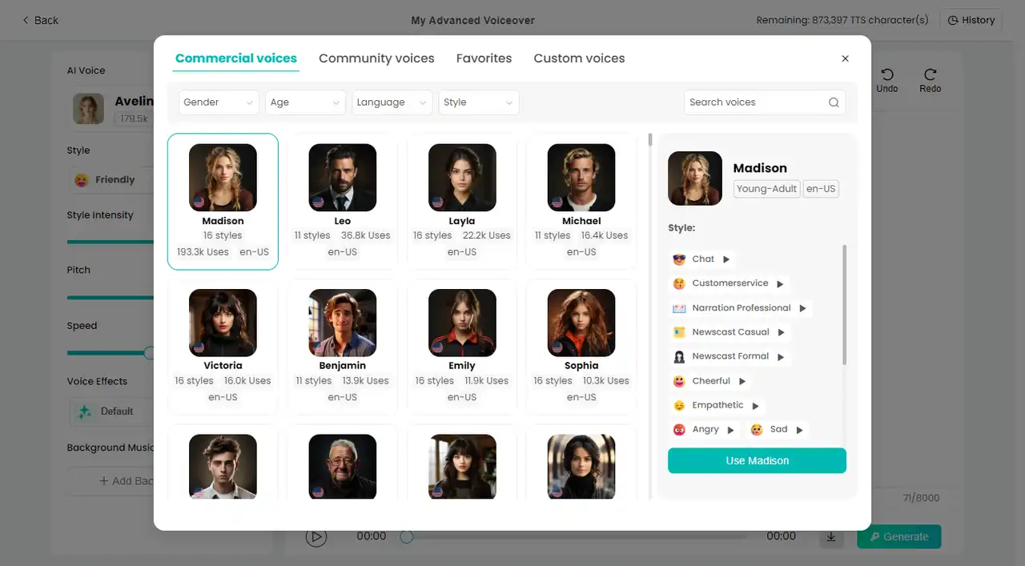Expand the Age filter dropdown

click(305, 102)
